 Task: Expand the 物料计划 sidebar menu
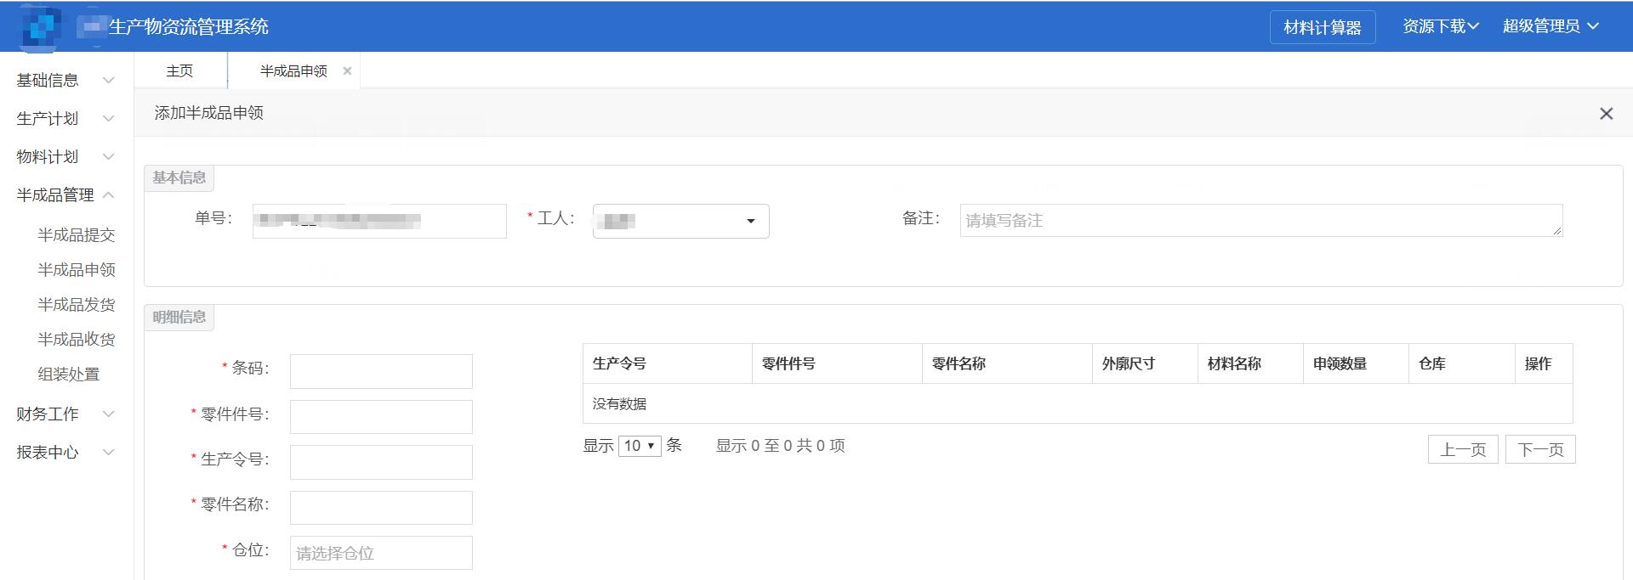pyautogui.click(x=65, y=156)
